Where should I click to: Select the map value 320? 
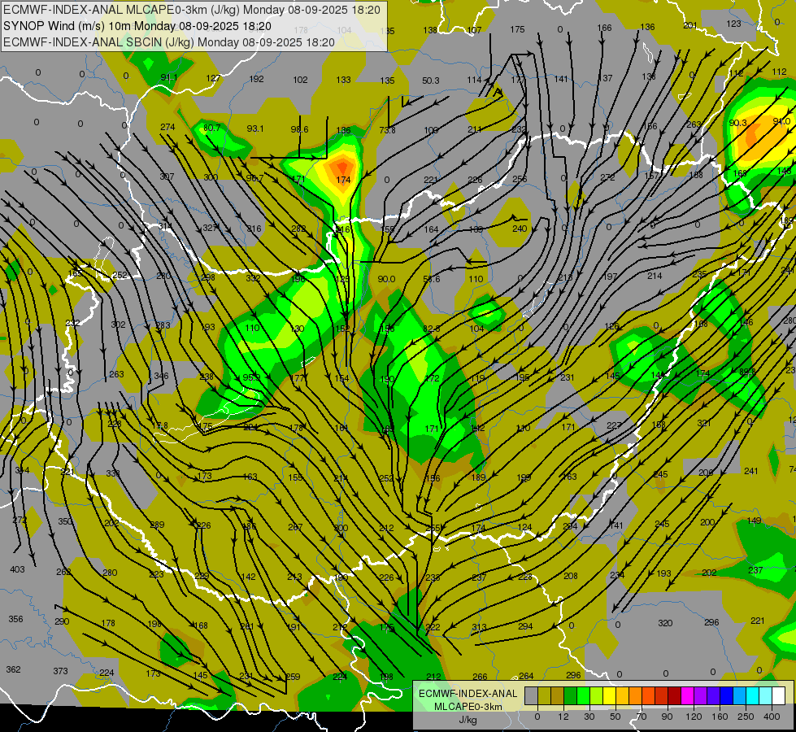tap(665, 623)
